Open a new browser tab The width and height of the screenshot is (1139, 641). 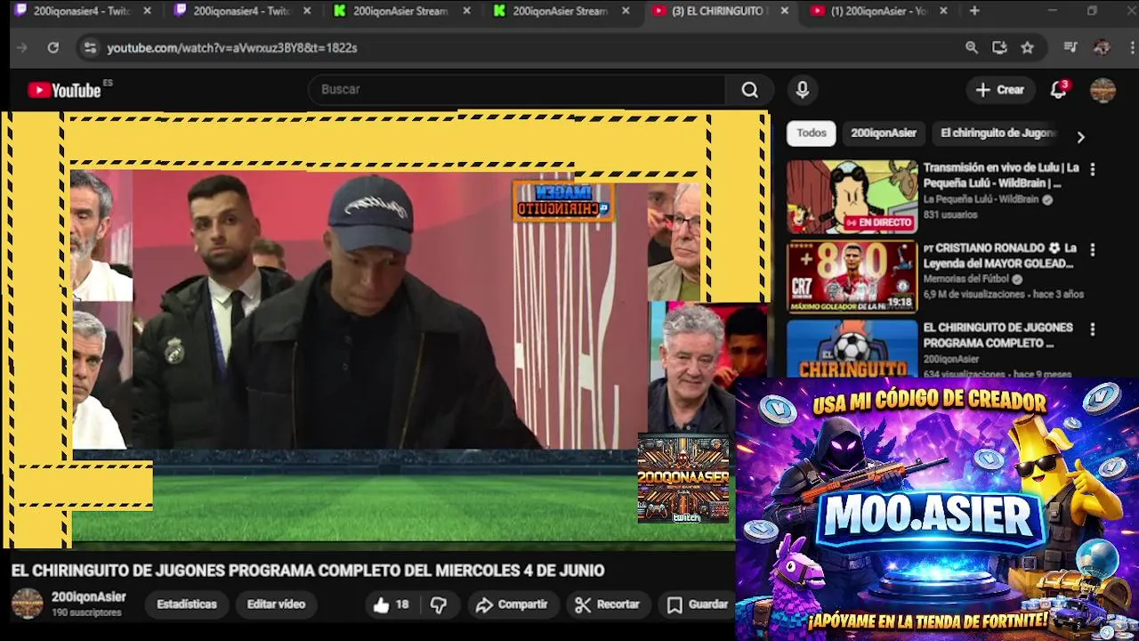pos(974,11)
